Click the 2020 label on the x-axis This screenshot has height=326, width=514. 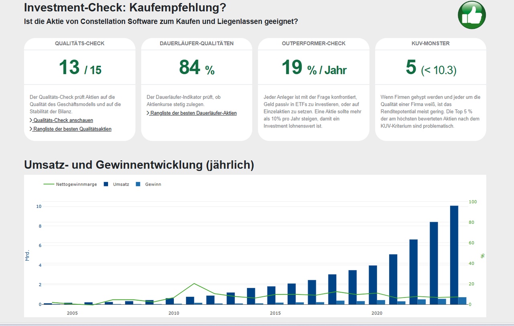[x=377, y=313]
